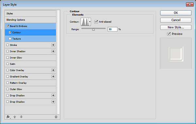Add another Inner Shadow with plus icon

click(x=53, y=51)
